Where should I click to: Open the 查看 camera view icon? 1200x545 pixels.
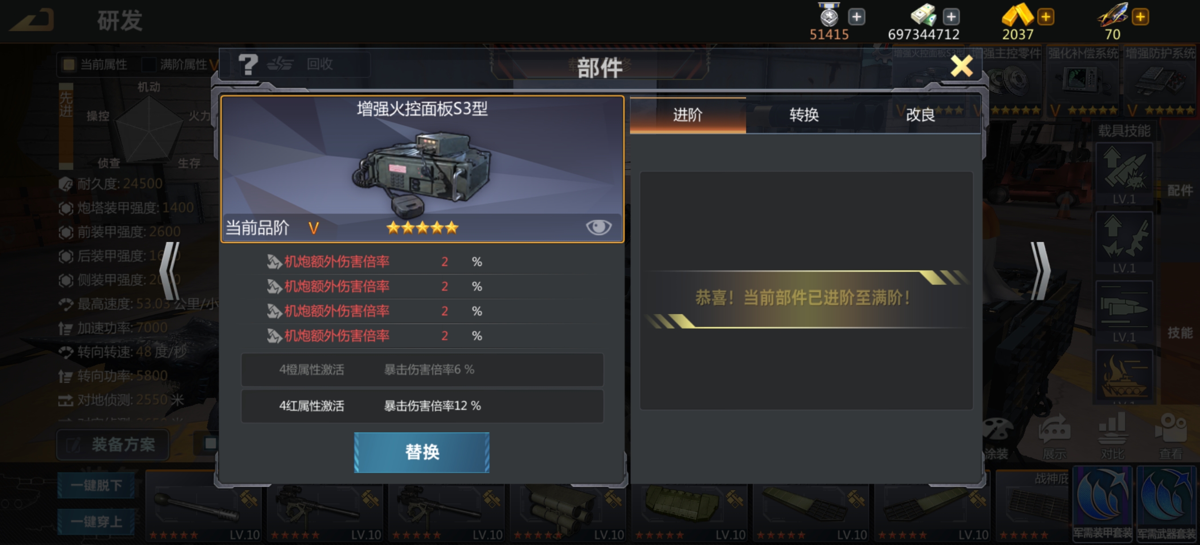[1171, 428]
